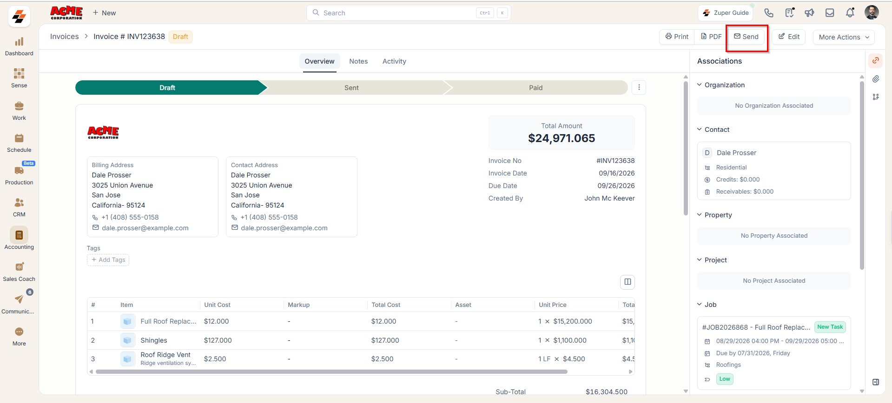Screen dimensions: 892x403
Task: Click the Associations panel scrollbar
Action: [862, 175]
